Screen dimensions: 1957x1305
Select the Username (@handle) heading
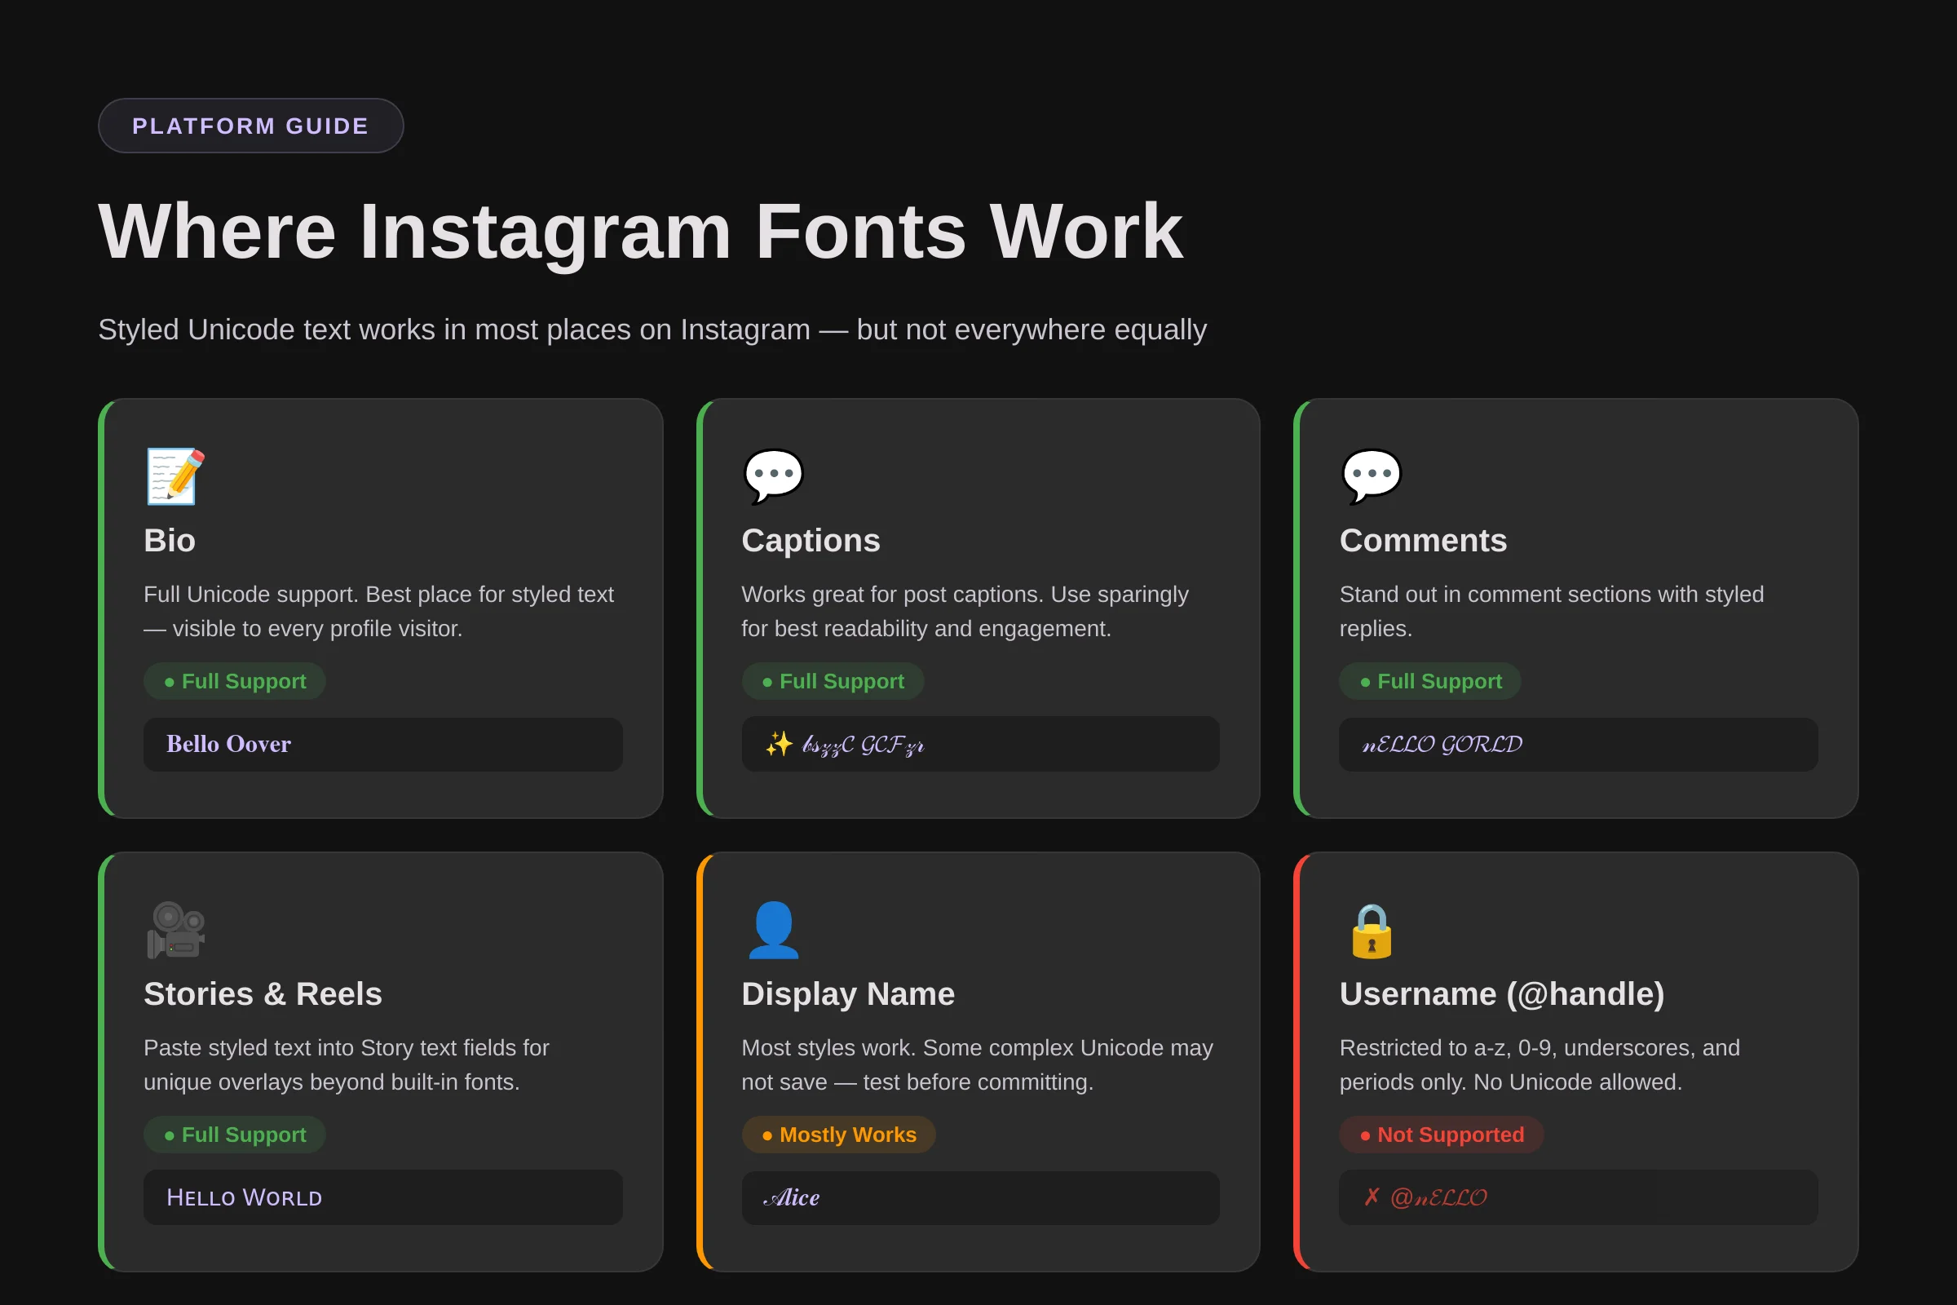click(1502, 993)
